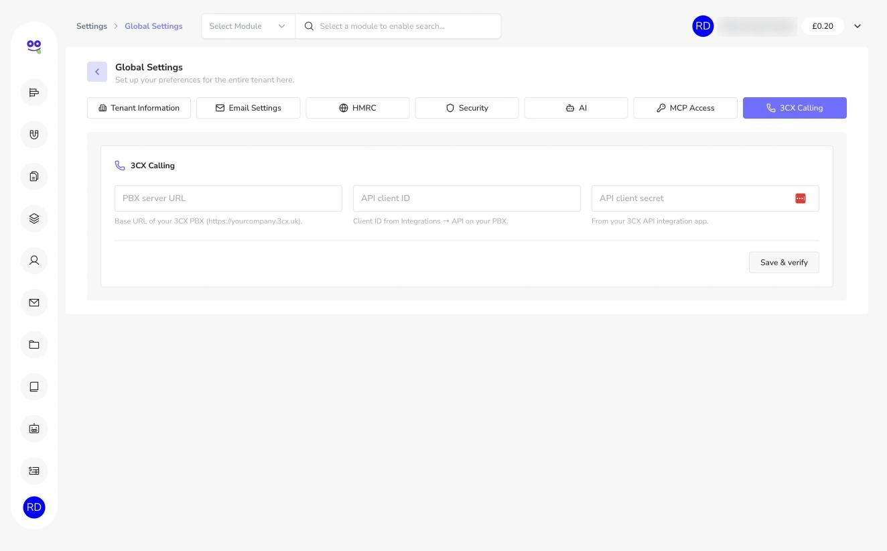Open the MCP Access tab
The height and width of the screenshot is (551, 887).
pos(685,108)
